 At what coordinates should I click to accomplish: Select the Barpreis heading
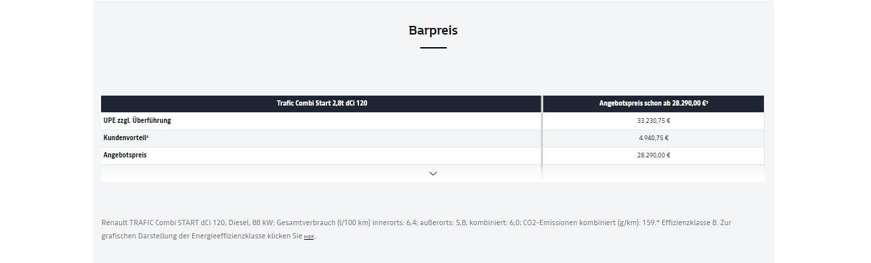(433, 31)
